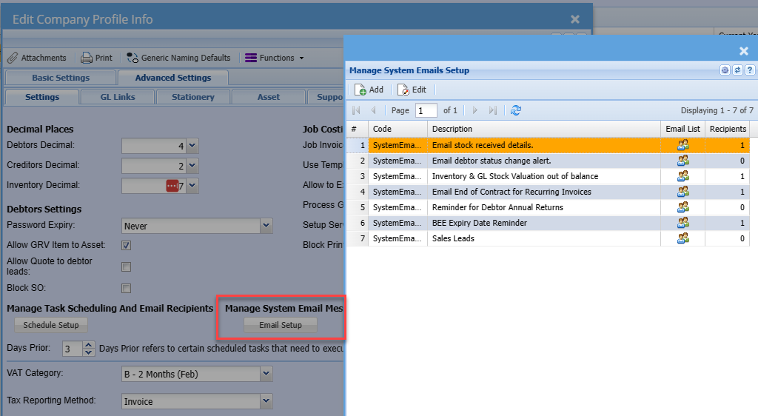Open the help question mark icon

750,70
